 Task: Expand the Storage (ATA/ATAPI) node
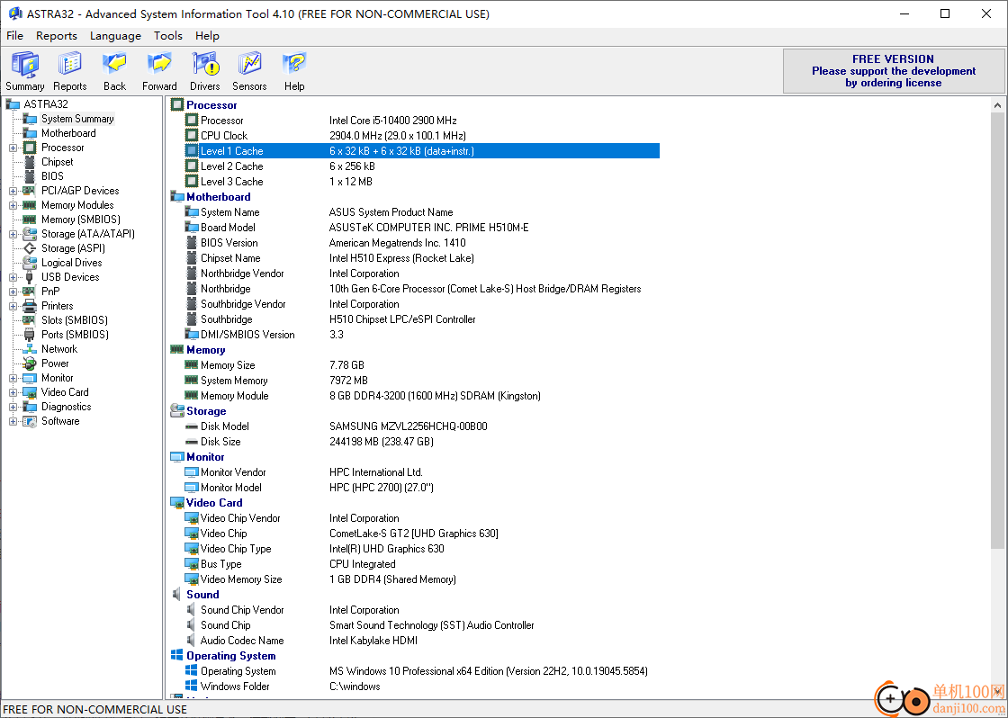coord(13,234)
